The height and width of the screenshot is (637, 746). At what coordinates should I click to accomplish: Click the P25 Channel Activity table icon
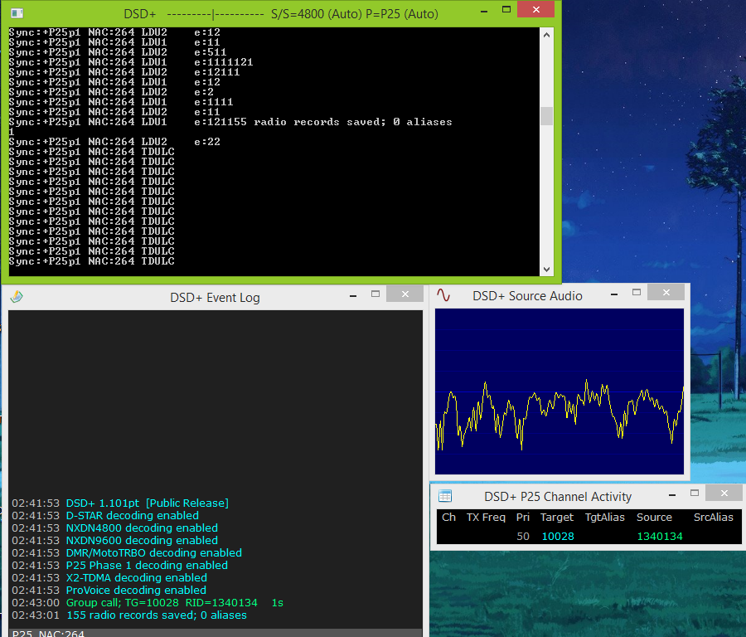(445, 496)
